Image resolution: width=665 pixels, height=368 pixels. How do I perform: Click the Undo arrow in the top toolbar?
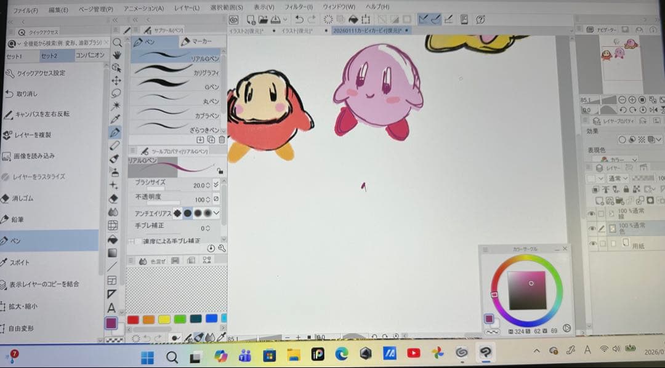(x=299, y=19)
